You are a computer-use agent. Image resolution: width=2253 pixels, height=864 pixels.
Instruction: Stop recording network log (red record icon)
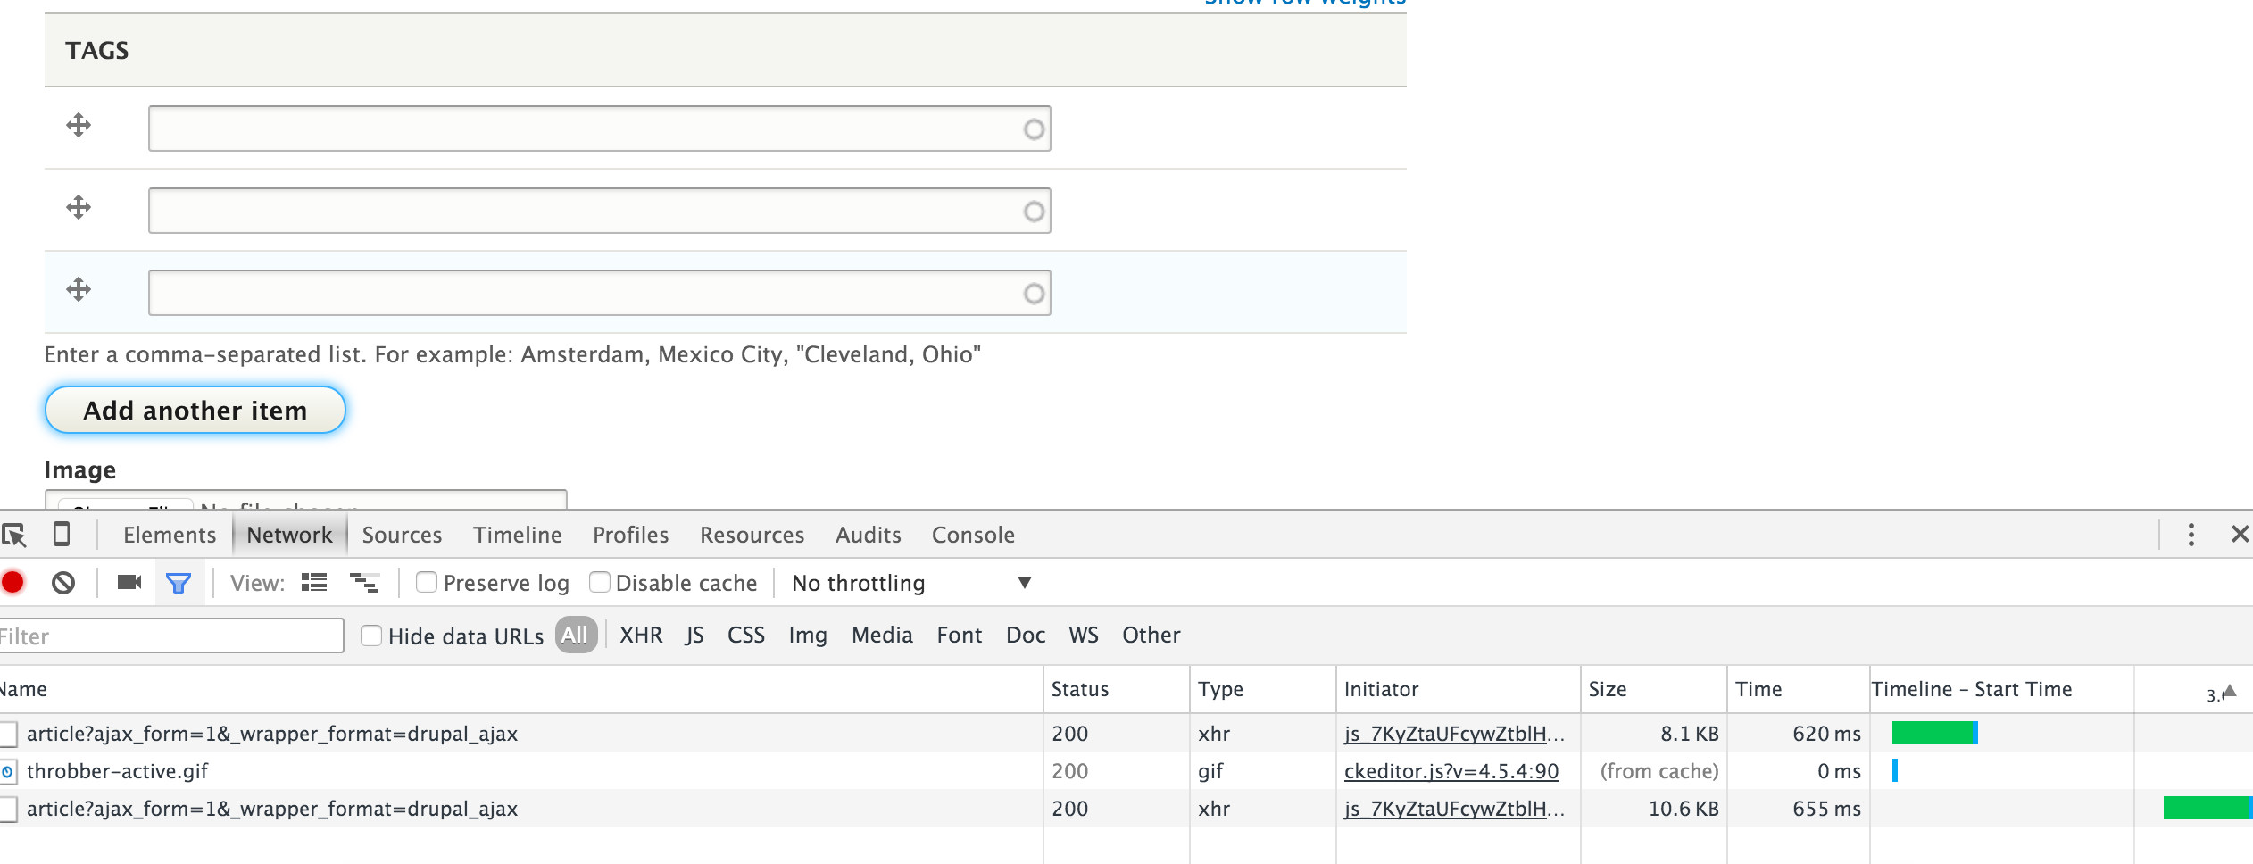tap(12, 582)
